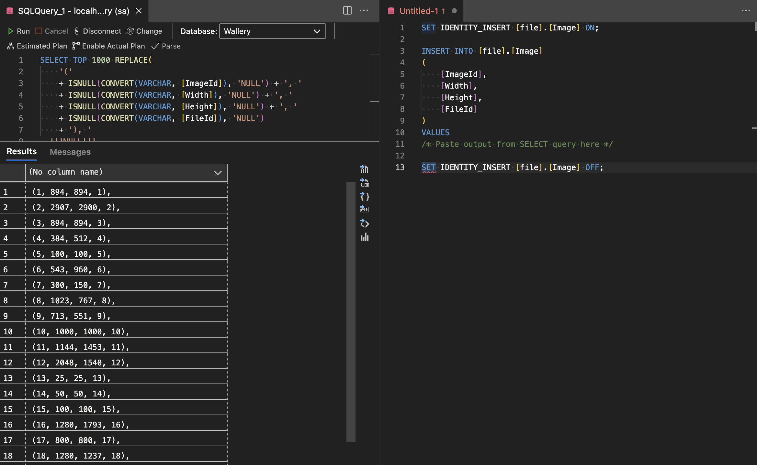
Task: Click the Save as Excel icon
Action: pos(365,183)
